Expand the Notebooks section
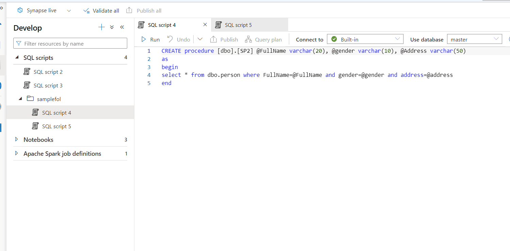 click(x=17, y=139)
